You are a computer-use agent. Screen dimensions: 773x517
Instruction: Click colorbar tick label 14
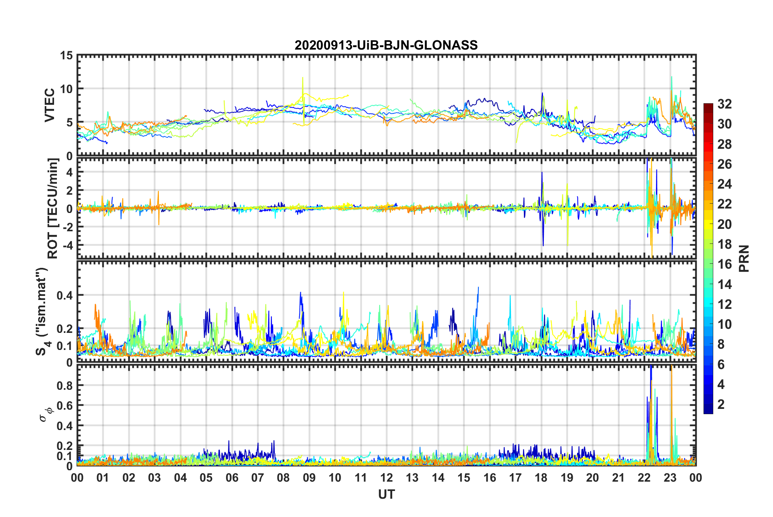(725, 285)
